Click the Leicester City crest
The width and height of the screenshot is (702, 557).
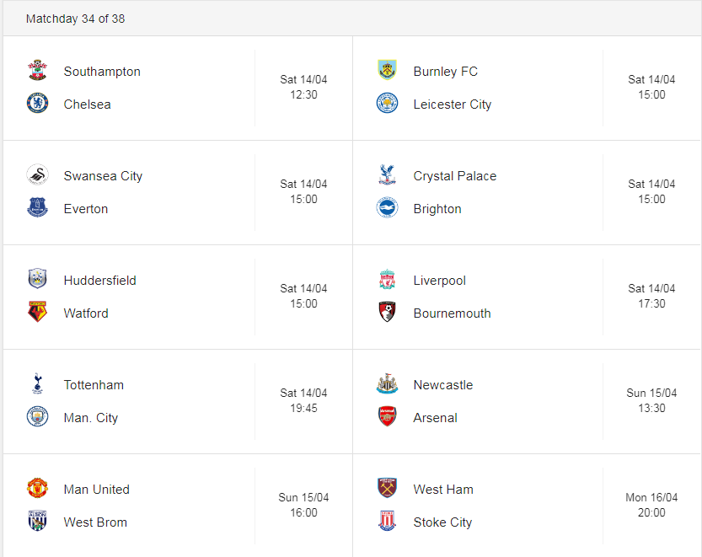coord(388,103)
